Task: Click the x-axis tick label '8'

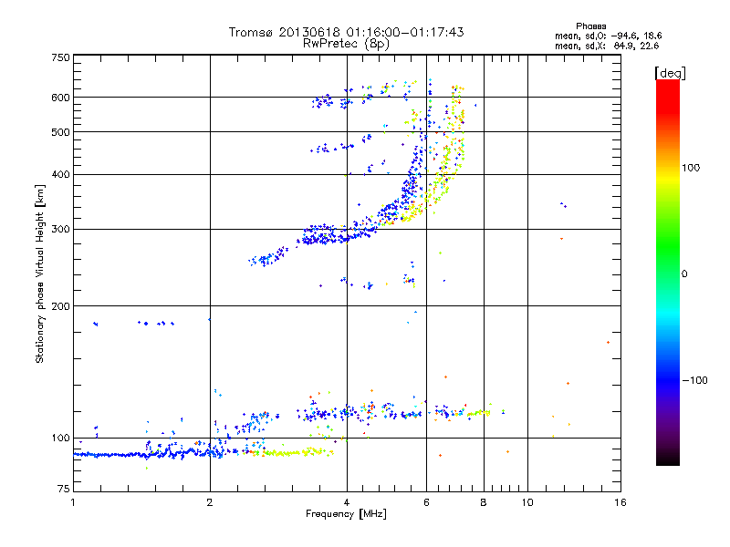Action: pos(484,502)
